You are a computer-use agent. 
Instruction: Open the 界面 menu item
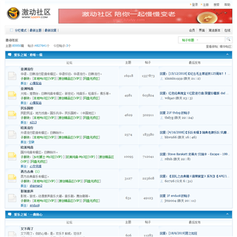202,30
